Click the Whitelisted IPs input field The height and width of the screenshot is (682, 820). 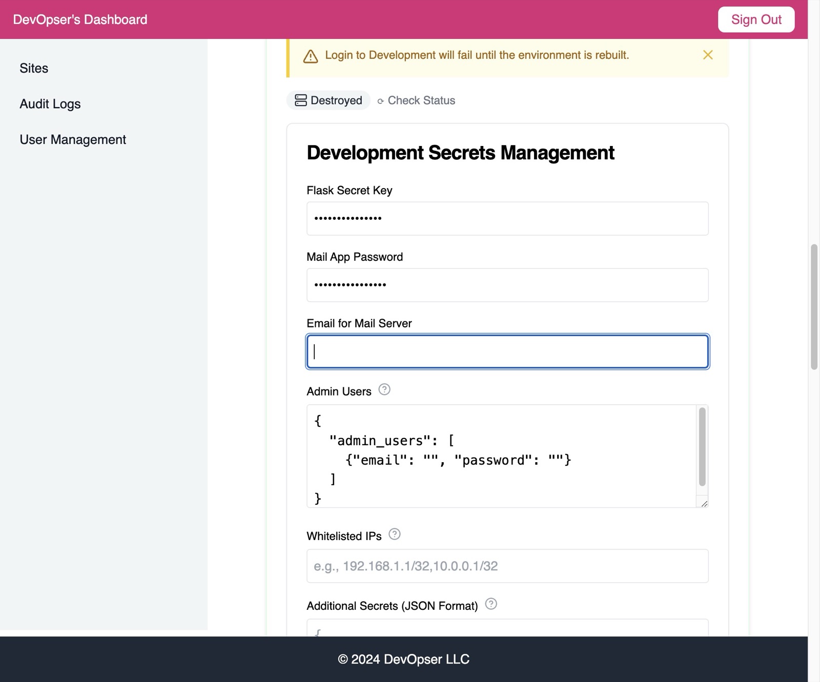tap(507, 566)
